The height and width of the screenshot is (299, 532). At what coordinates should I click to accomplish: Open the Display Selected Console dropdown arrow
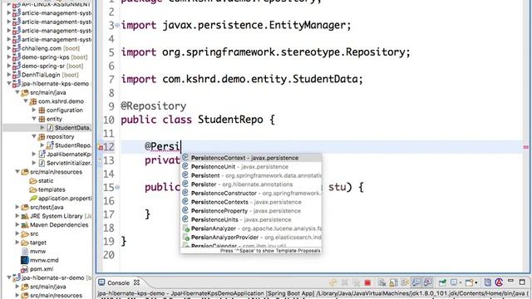click(461, 282)
